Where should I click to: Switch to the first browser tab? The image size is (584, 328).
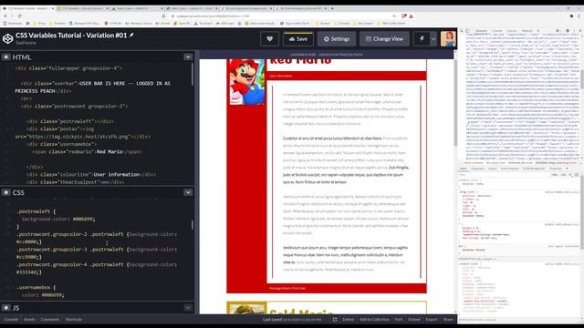point(28,8)
